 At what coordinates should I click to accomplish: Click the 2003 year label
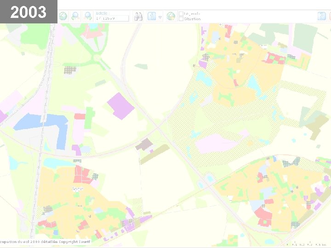pyautogui.click(x=29, y=12)
